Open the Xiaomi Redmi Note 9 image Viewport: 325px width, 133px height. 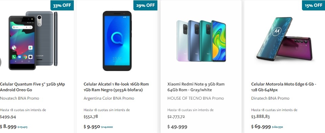(201, 41)
